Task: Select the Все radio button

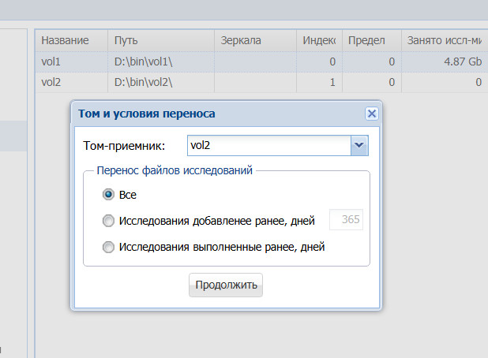Action: pyautogui.click(x=108, y=195)
